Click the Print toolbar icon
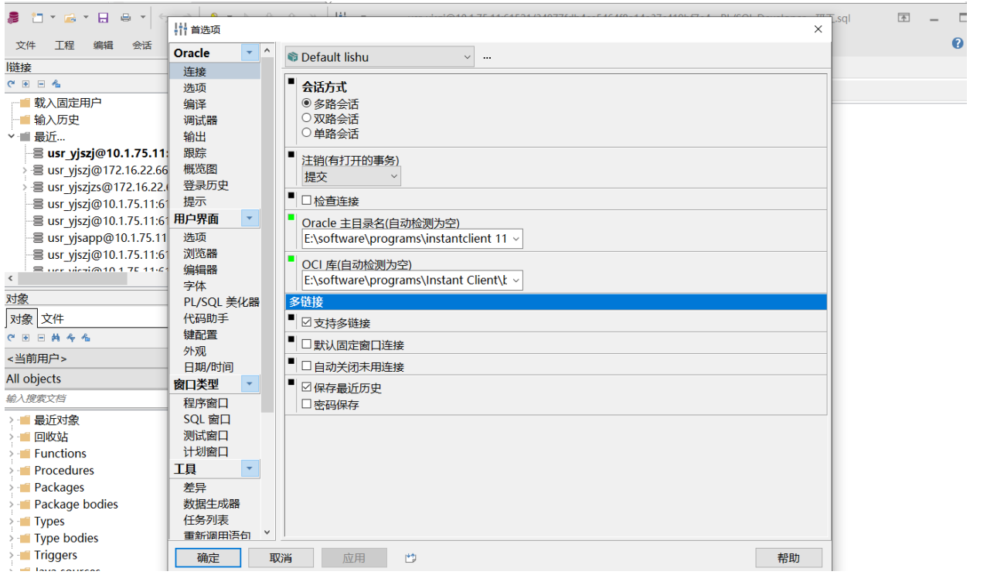The height and width of the screenshot is (585, 1004). coord(126,19)
